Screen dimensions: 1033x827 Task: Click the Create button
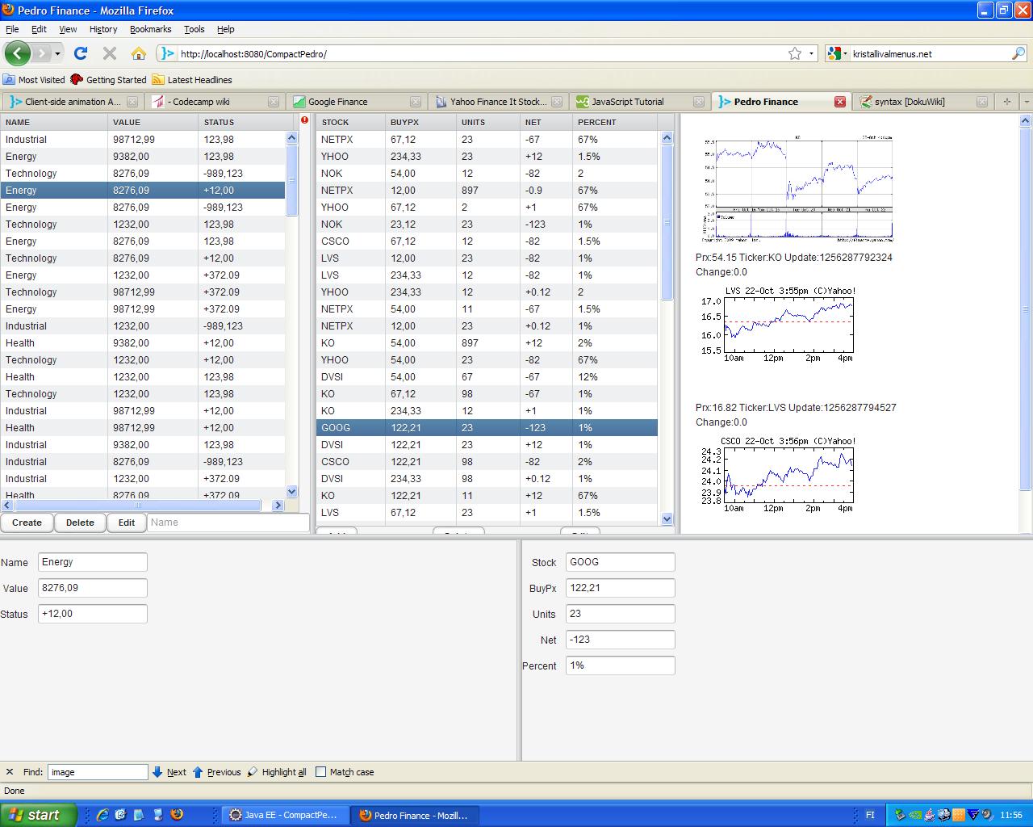pyautogui.click(x=27, y=523)
